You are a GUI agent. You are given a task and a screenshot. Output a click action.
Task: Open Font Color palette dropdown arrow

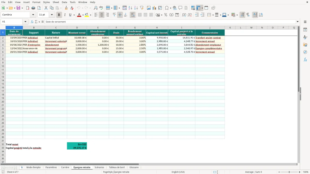click(x=83, y=15)
